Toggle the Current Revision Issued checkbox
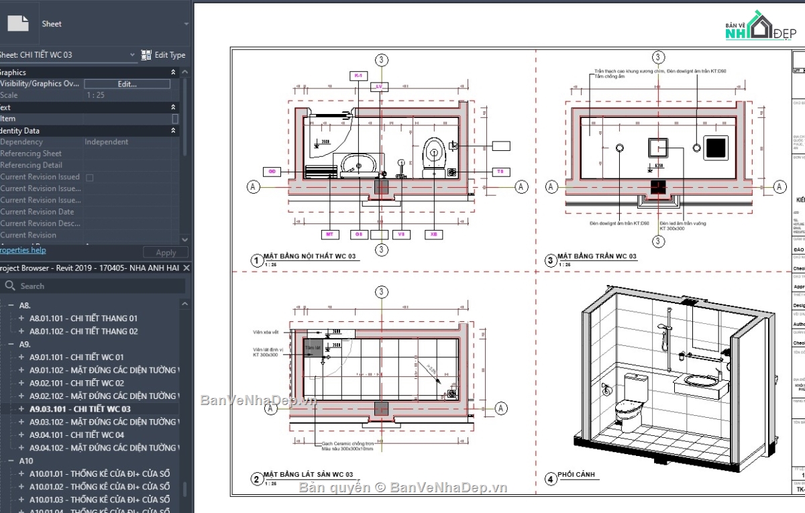Viewport: 805px width, 513px height. point(90,177)
